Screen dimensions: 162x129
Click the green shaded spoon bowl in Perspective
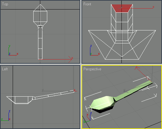(102, 104)
